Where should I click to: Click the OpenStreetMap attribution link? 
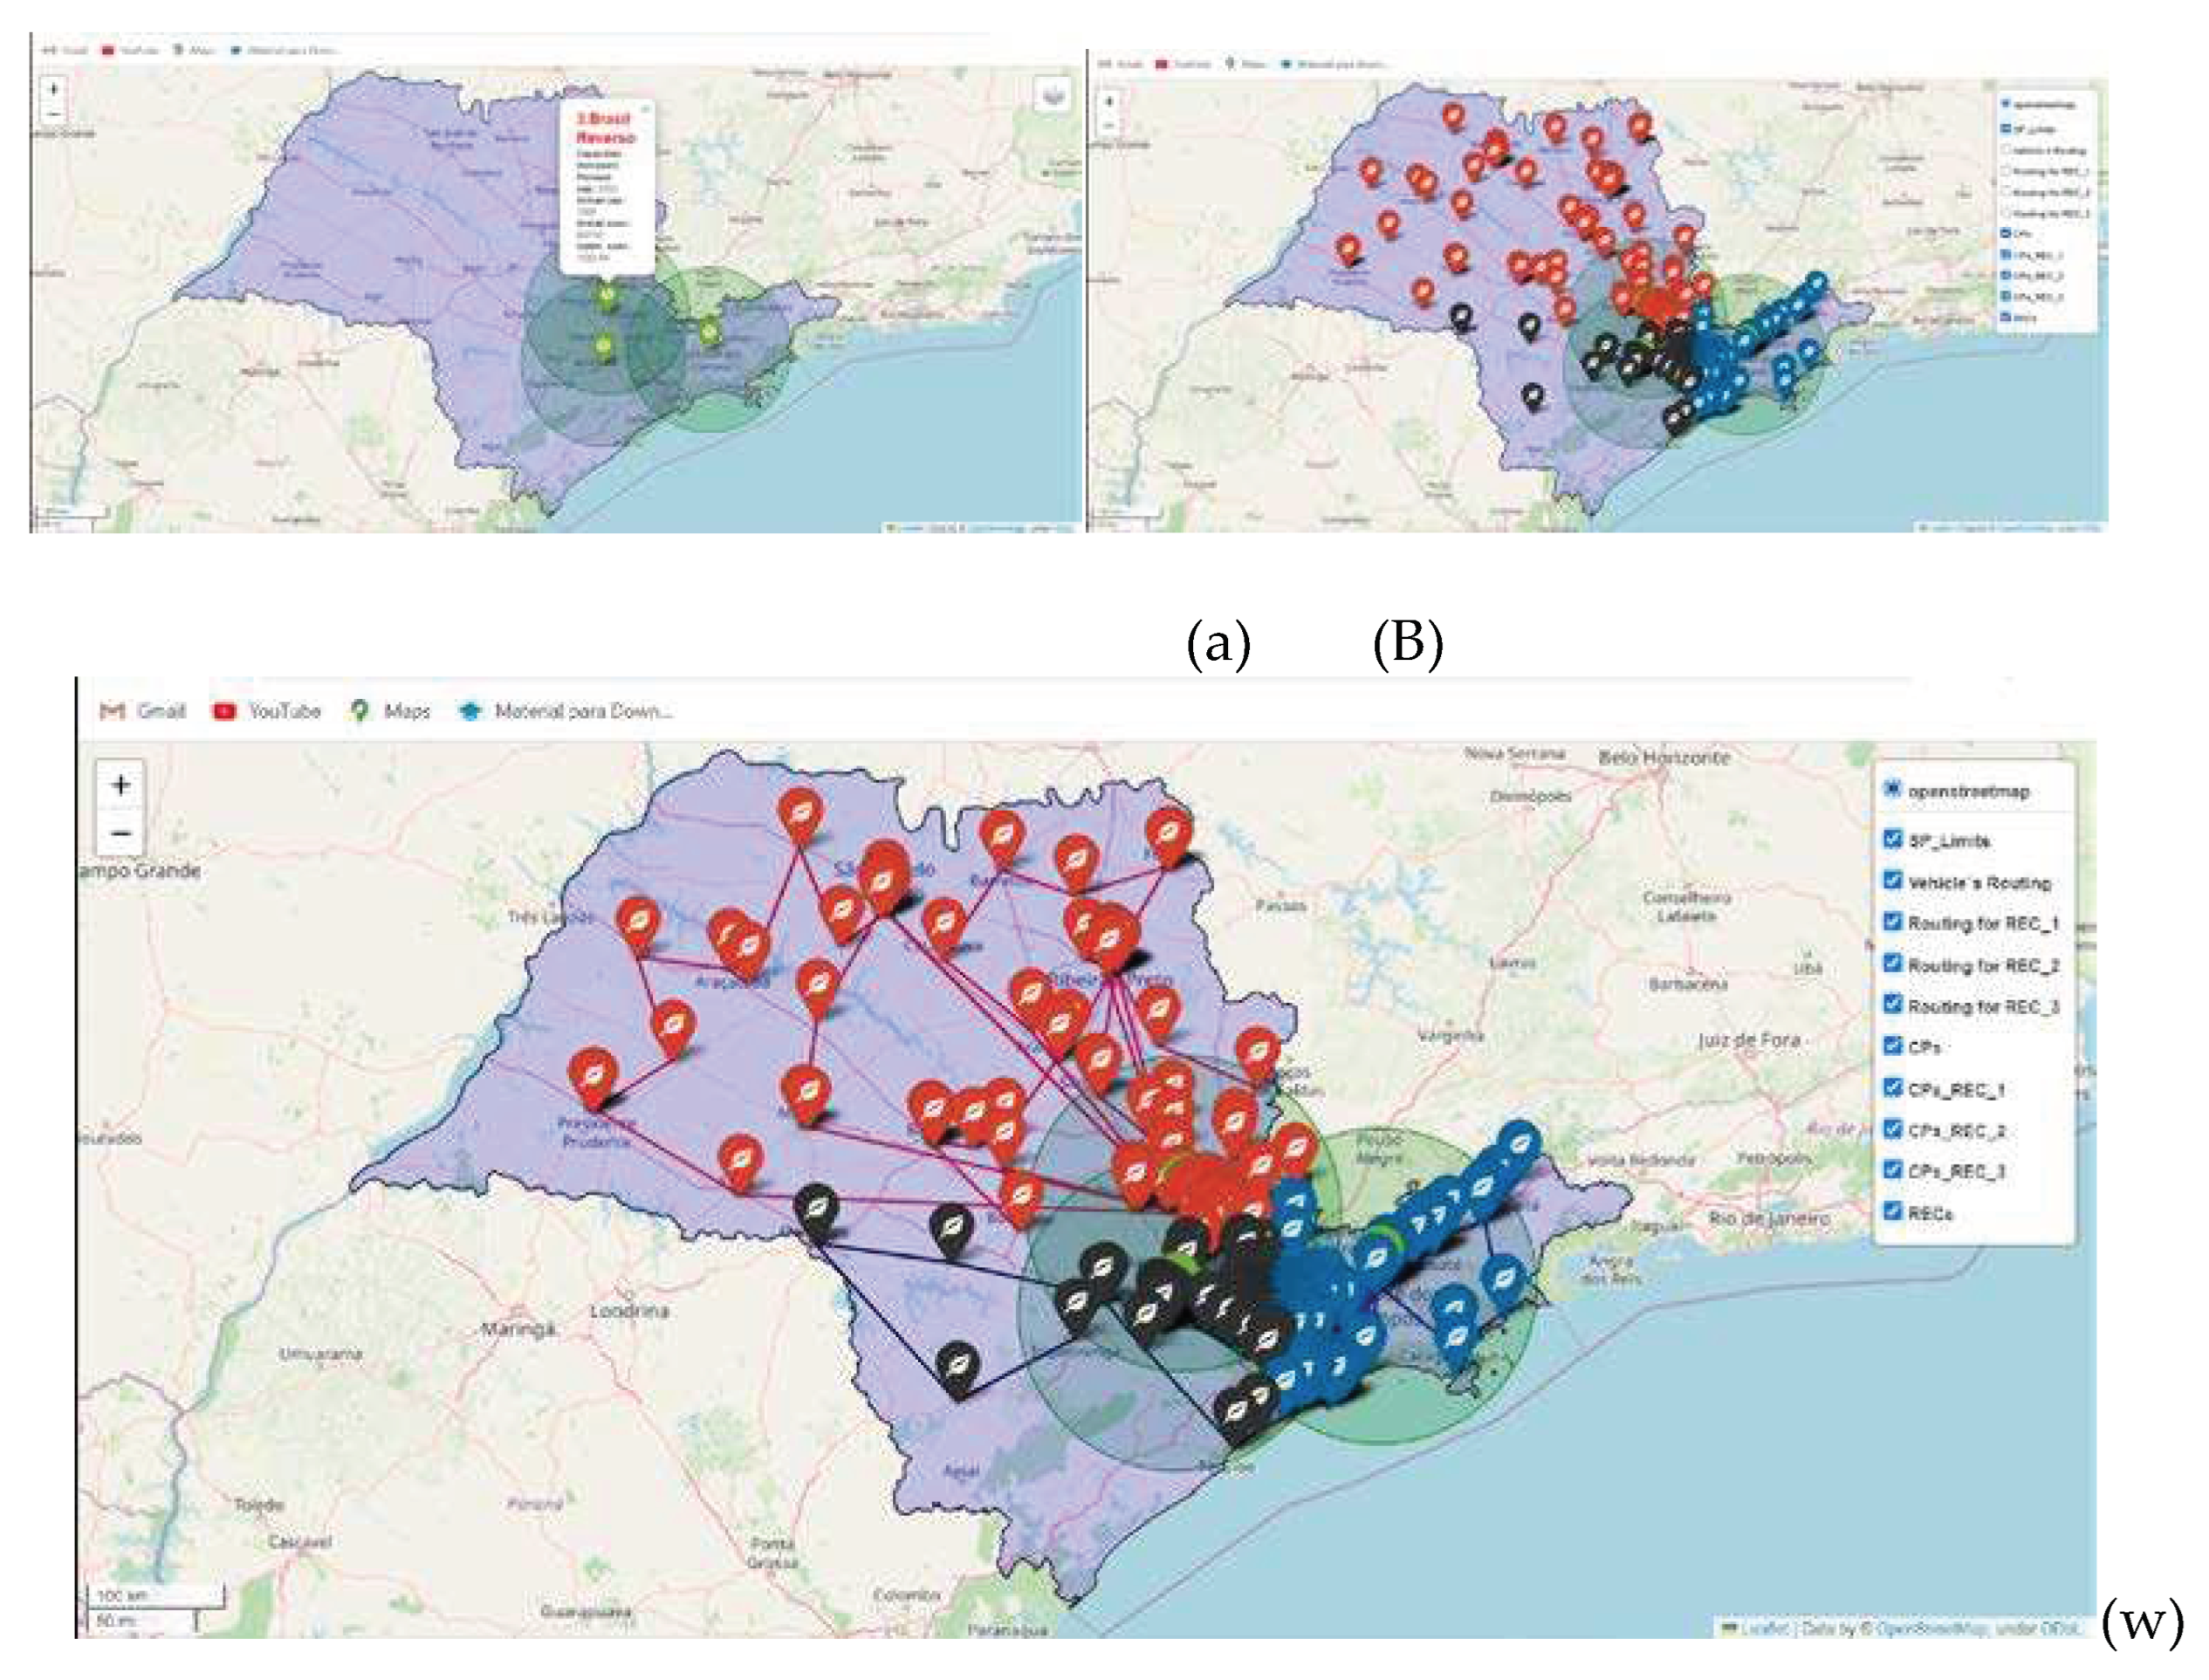pos(1933,1629)
